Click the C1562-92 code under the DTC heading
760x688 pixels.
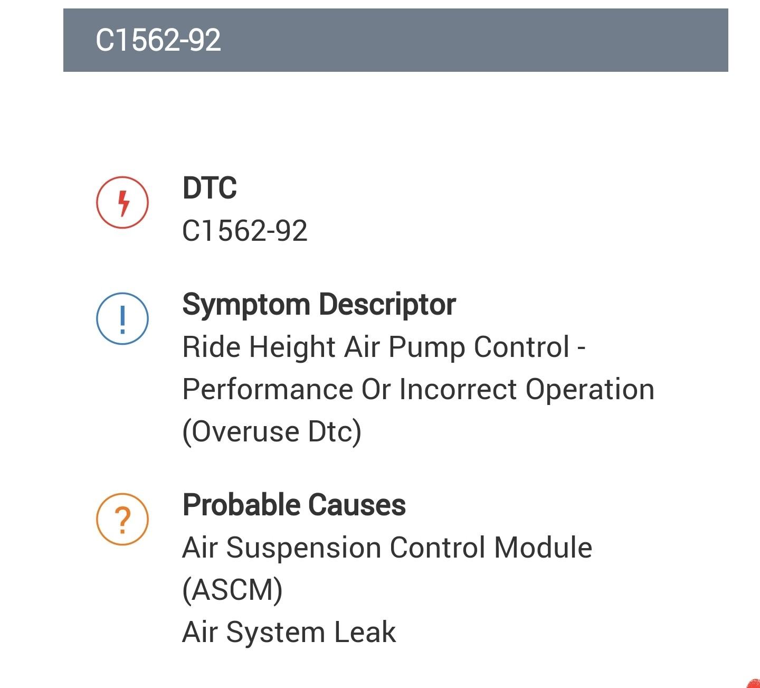point(245,231)
